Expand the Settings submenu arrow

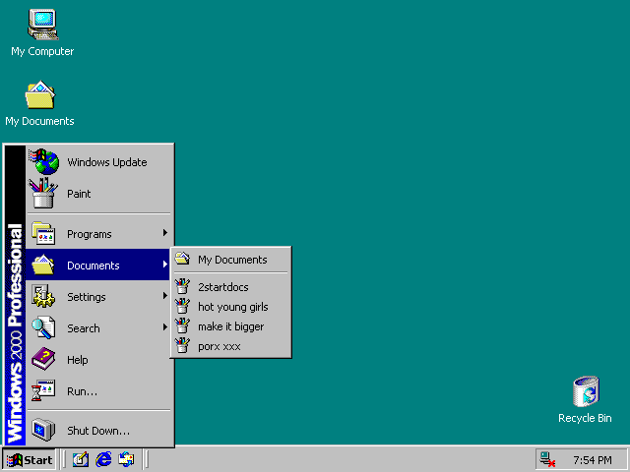click(164, 296)
